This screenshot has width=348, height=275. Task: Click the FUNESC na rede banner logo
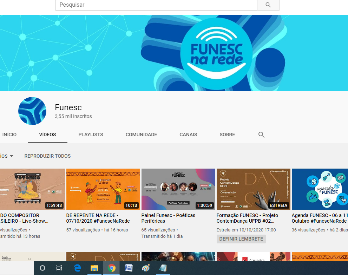click(x=217, y=54)
